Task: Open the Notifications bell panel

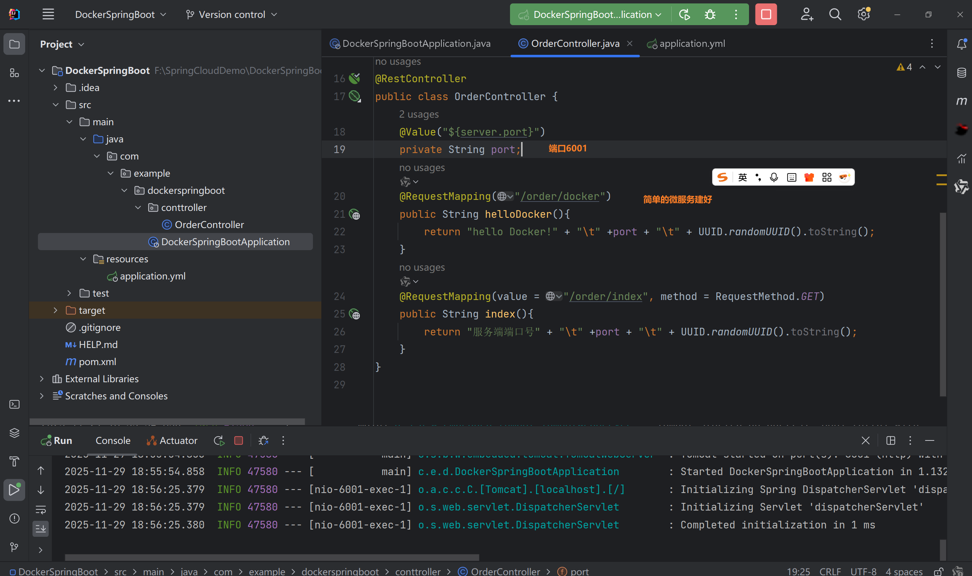Action: coord(961,44)
